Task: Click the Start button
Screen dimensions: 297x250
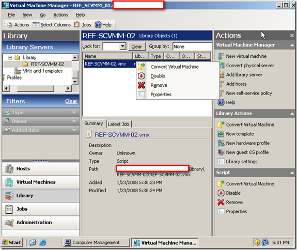Action: [12, 242]
